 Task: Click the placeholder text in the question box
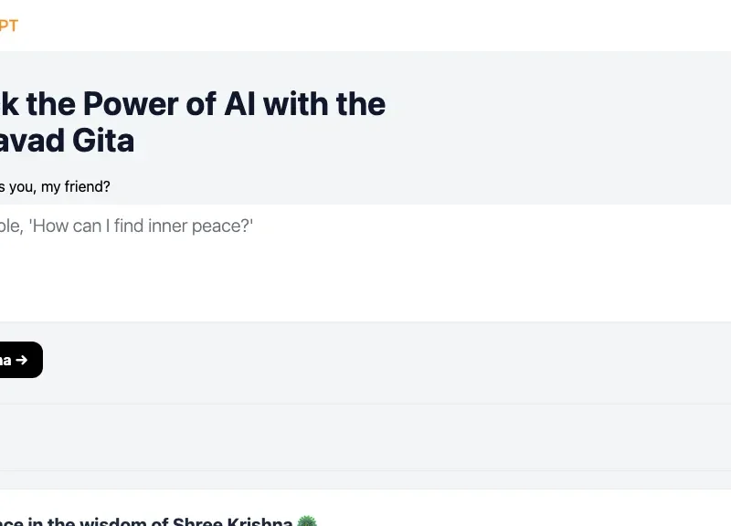[x=126, y=226]
